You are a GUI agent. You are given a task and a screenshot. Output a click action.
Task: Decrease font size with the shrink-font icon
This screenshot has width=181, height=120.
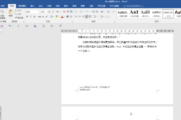click(53, 12)
